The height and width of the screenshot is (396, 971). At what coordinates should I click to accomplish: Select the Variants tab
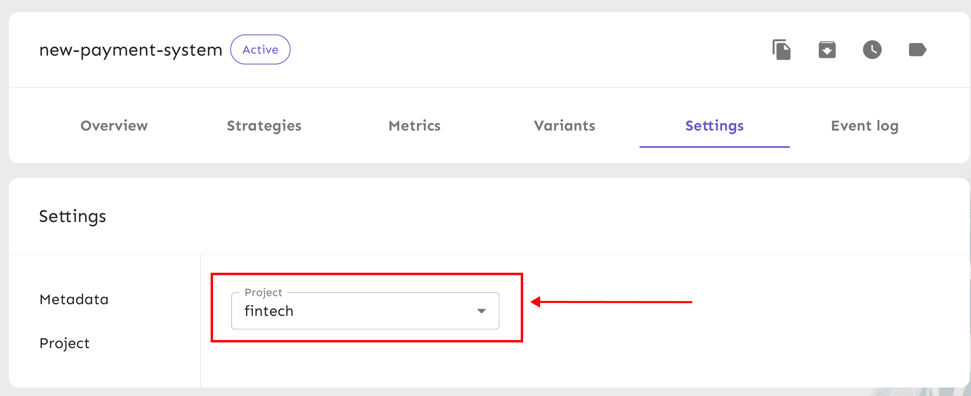tap(564, 126)
